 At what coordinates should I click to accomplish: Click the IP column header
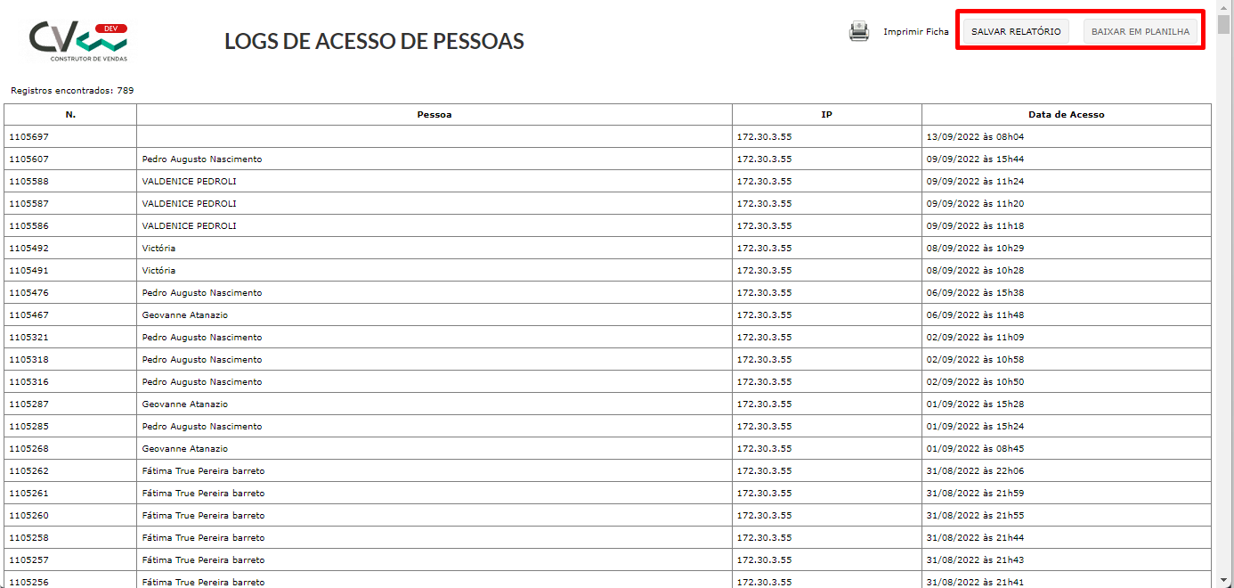click(827, 114)
